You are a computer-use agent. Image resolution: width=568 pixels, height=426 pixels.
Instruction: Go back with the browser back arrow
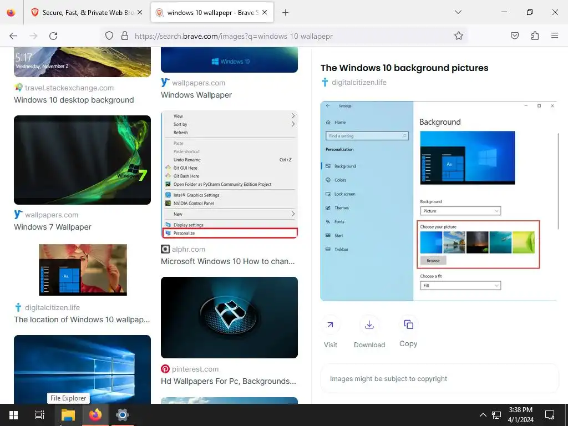(13, 36)
